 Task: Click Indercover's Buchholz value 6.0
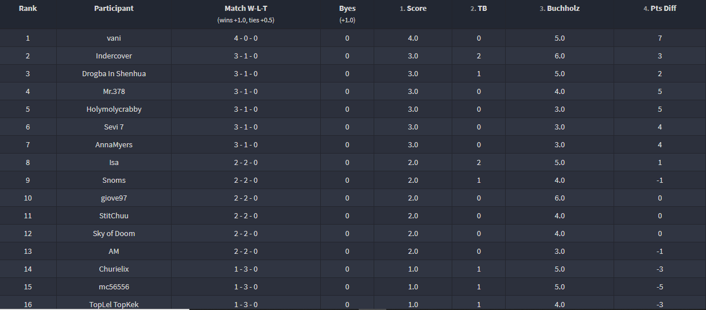tap(560, 56)
